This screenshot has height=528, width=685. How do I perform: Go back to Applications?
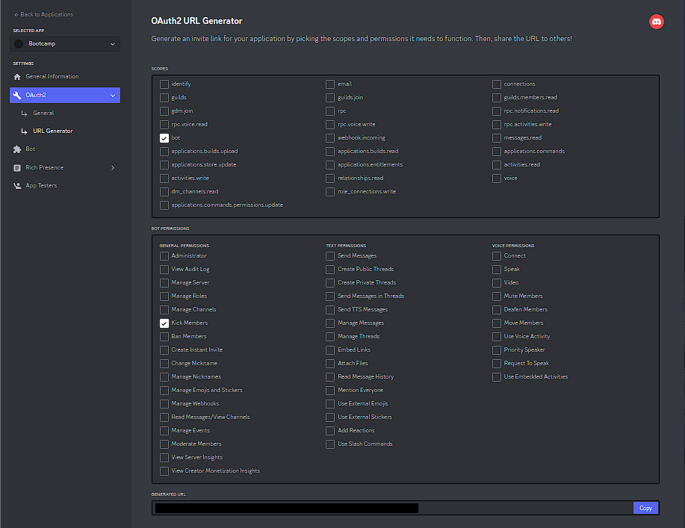click(43, 14)
